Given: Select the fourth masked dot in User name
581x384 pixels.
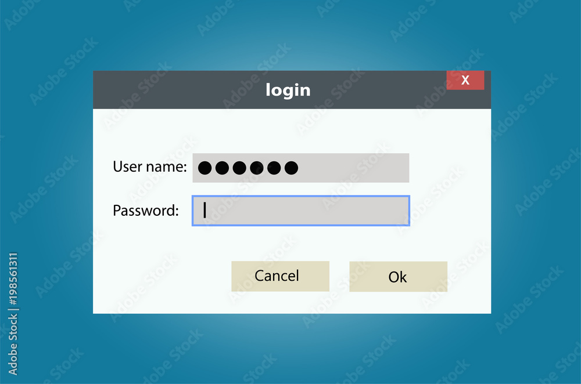Looking at the screenshot, I should [x=256, y=168].
